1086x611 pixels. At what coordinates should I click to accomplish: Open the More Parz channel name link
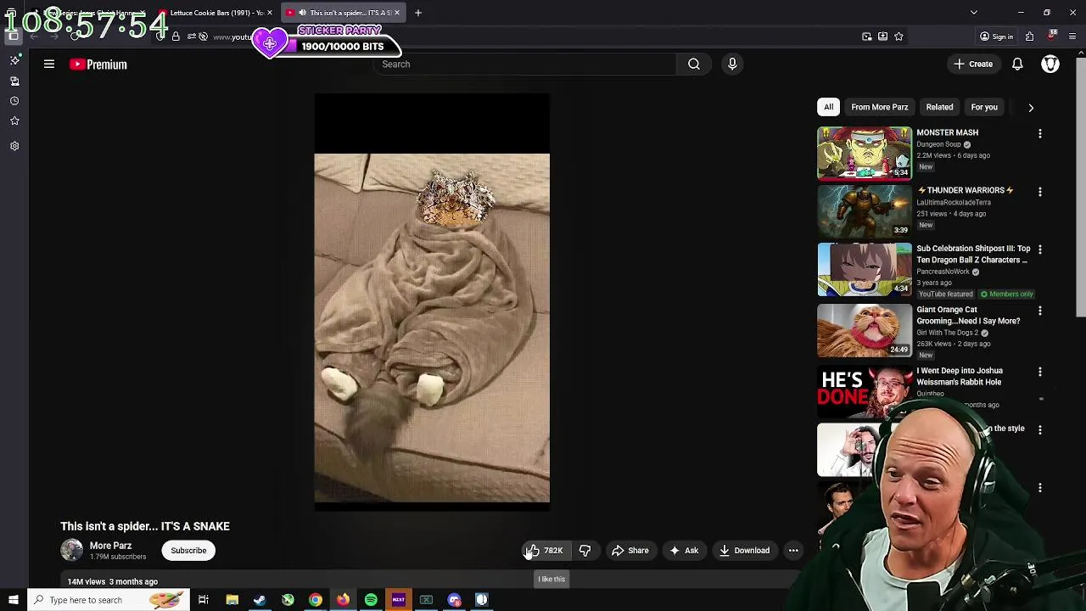[x=111, y=546]
